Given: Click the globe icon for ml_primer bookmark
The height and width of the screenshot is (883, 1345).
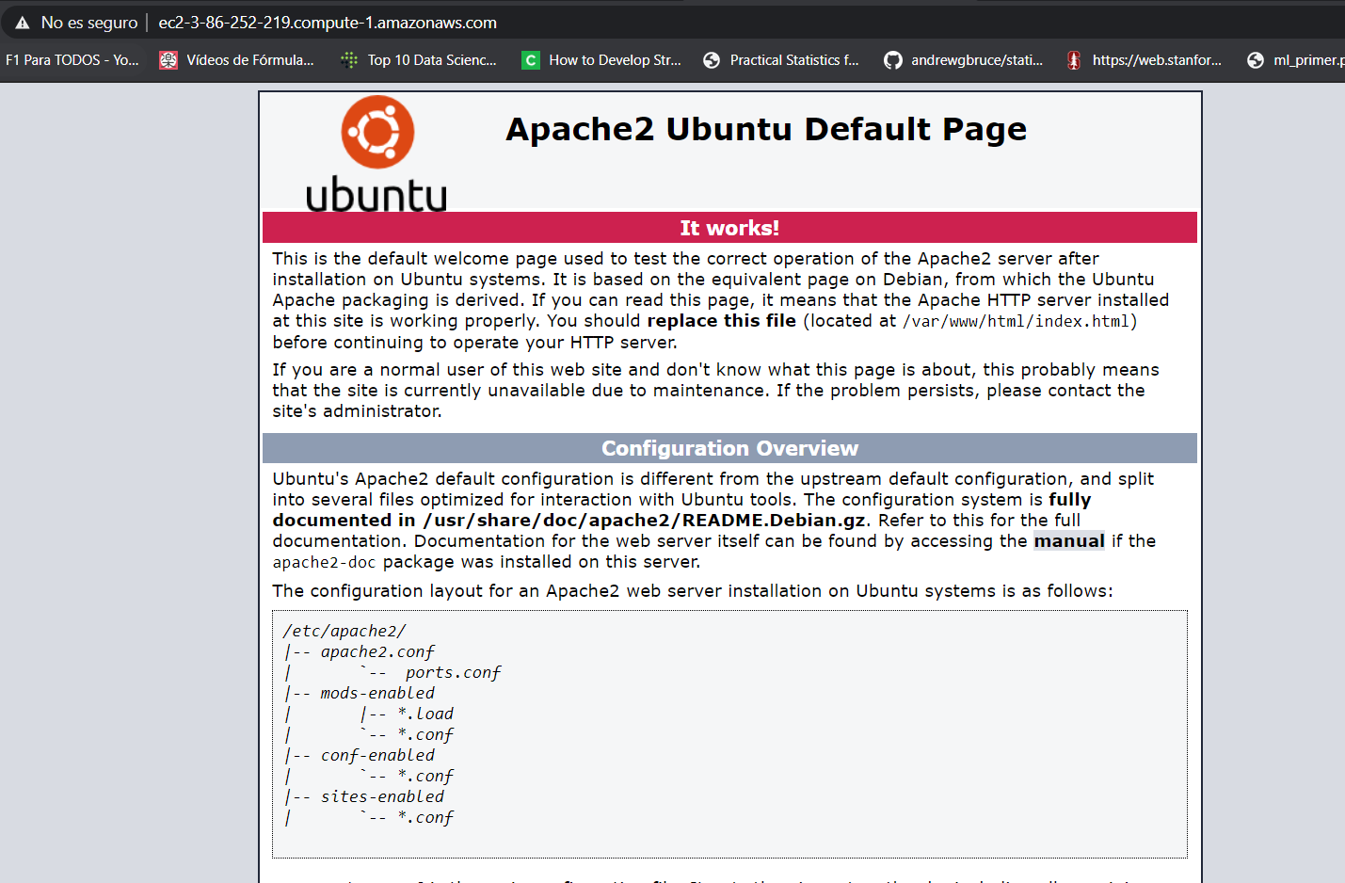Looking at the screenshot, I should point(1256,60).
